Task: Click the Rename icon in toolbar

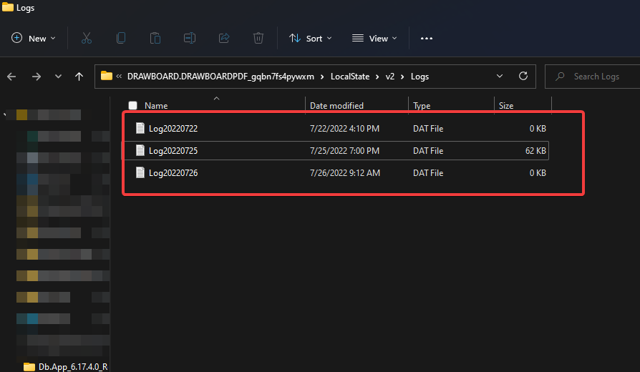Action: coord(190,39)
